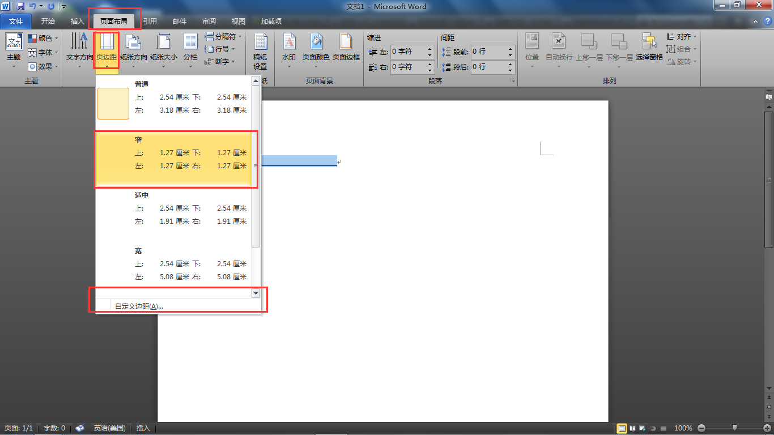Switch to Print Layout view icon
This screenshot has width=774, height=435.
pyautogui.click(x=622, y=428)
